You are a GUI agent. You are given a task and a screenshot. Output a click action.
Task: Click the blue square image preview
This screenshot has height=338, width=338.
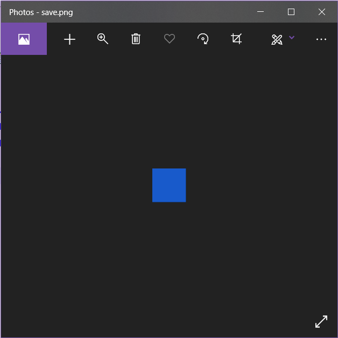coord(169,185)
